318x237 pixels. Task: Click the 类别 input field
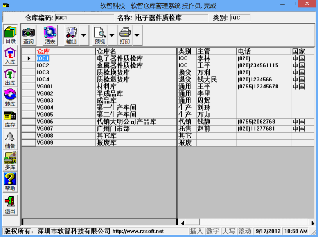[x=240, y=18]
